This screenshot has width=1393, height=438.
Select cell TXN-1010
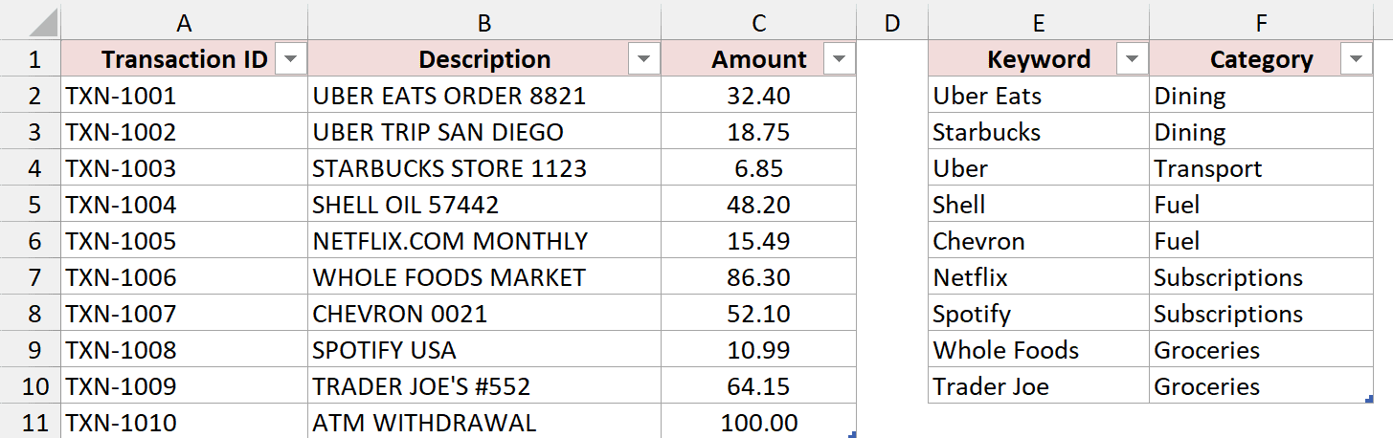(184, 422)
